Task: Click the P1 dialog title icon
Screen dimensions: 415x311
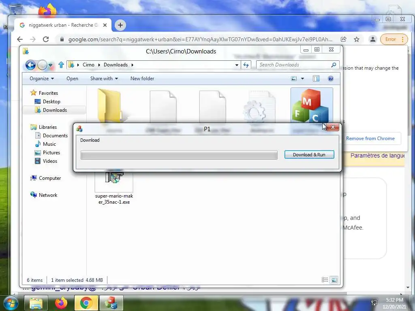Action: tap(79, 129)
